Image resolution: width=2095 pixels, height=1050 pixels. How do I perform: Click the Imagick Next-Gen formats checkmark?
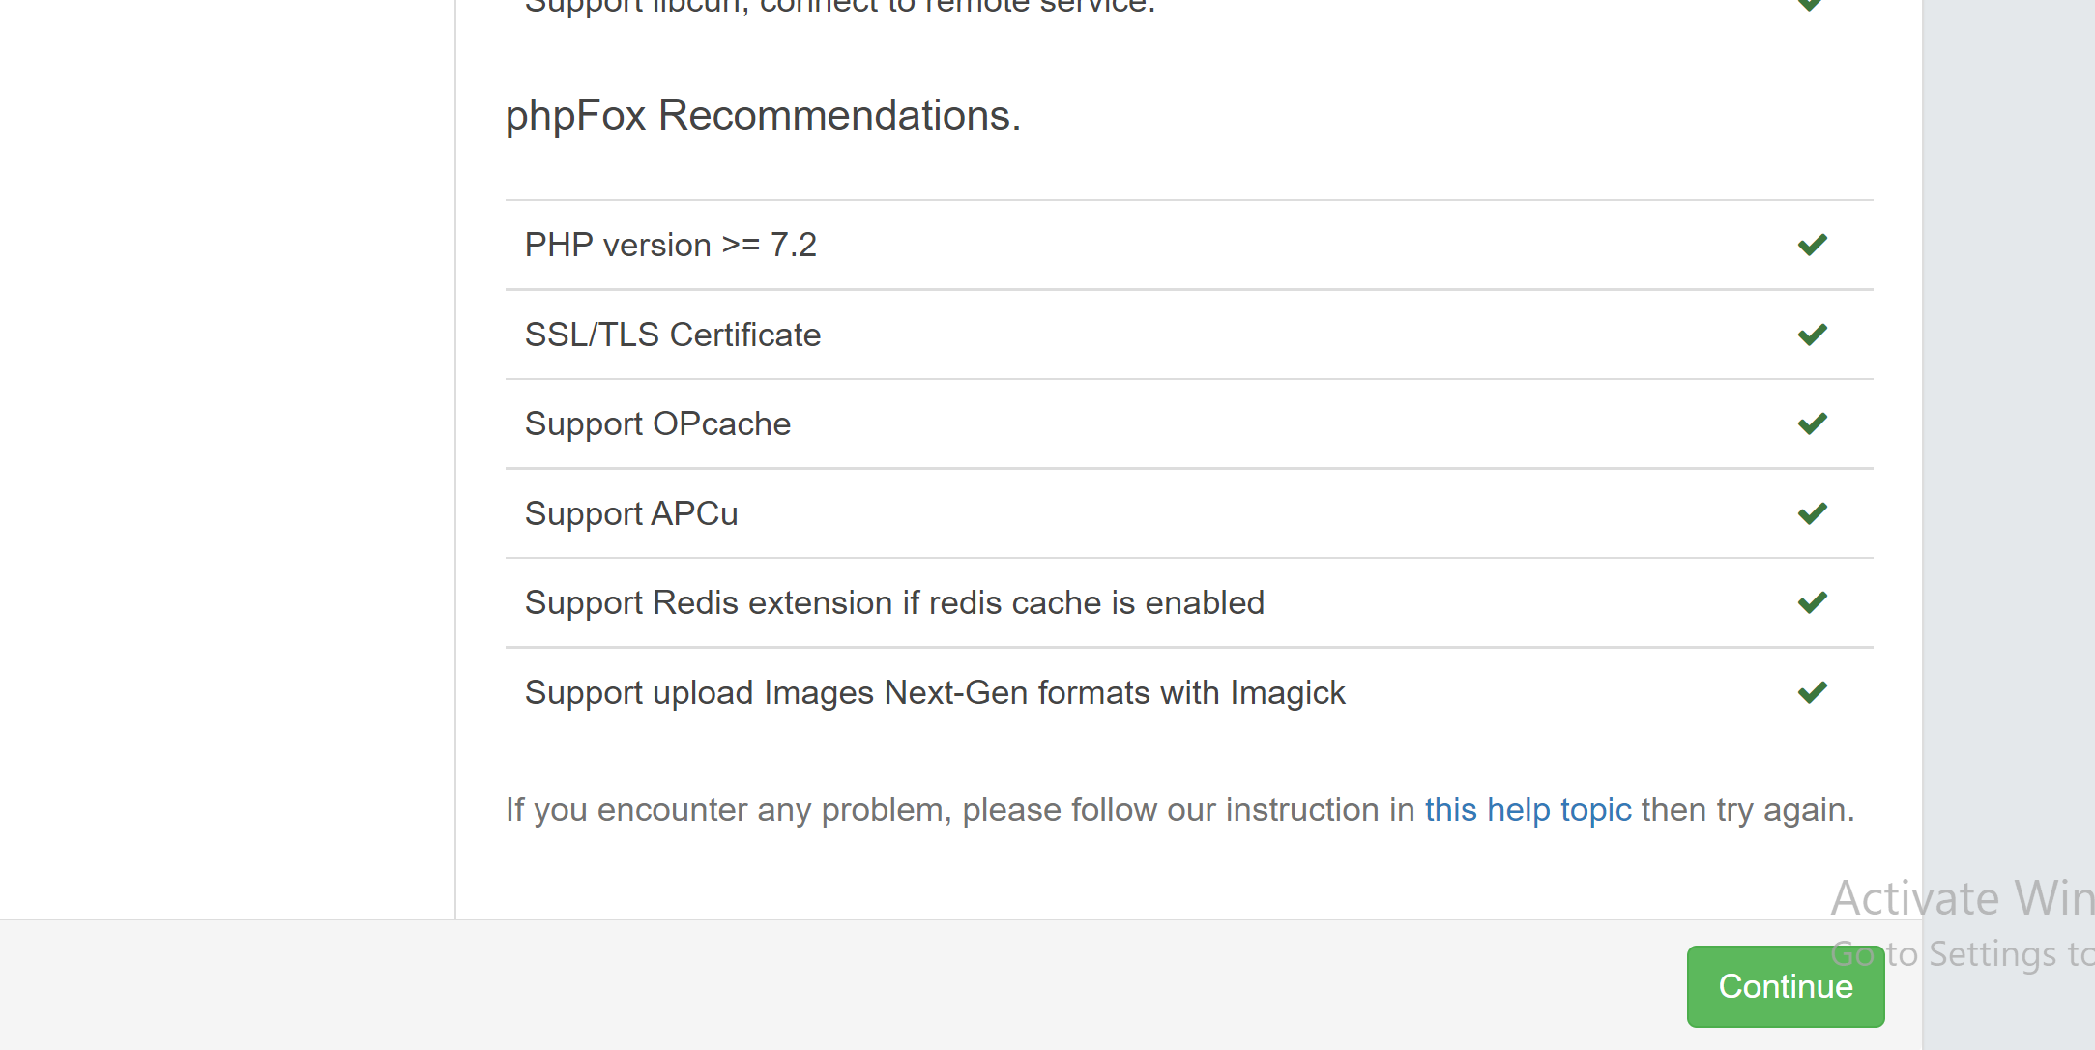pos(1812,692)
